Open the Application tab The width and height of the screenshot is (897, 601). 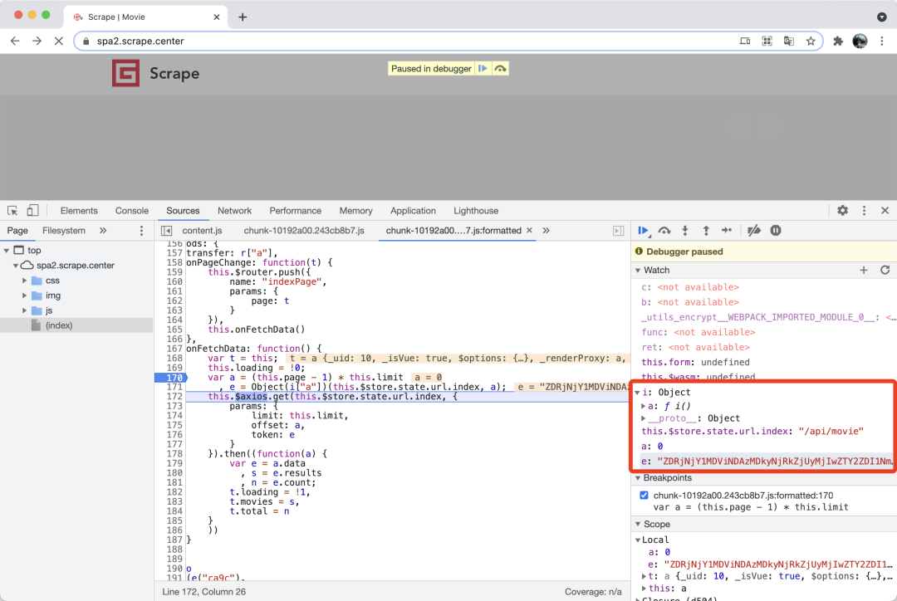pyautogui.click(x=413, y=211)
